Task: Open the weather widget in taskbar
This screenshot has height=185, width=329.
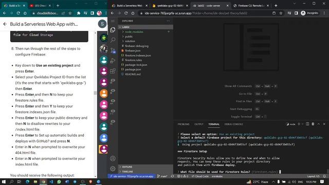Action: pyautogui.click(x=257, y=181)
